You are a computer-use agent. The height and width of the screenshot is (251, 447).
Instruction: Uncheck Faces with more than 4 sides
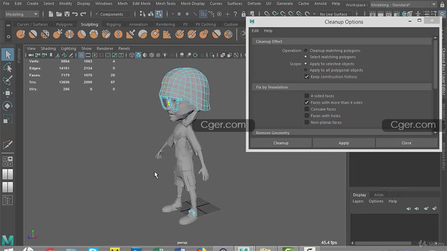307,102
